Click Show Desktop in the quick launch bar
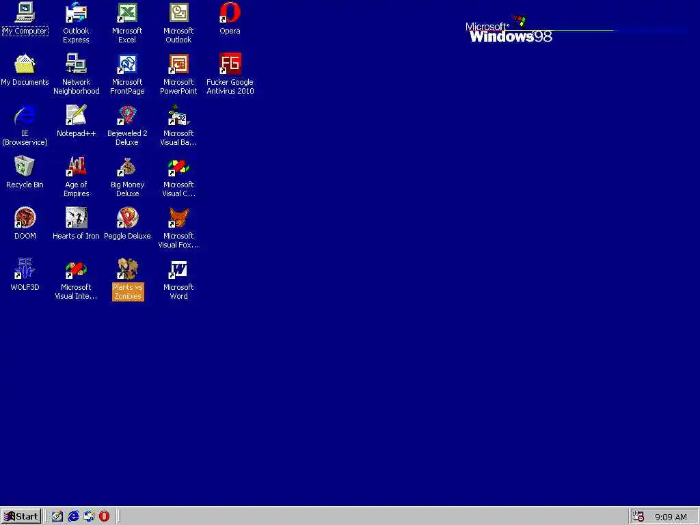Image resolution: width=700 pixels, height=525 pixels. pos(57,517)
